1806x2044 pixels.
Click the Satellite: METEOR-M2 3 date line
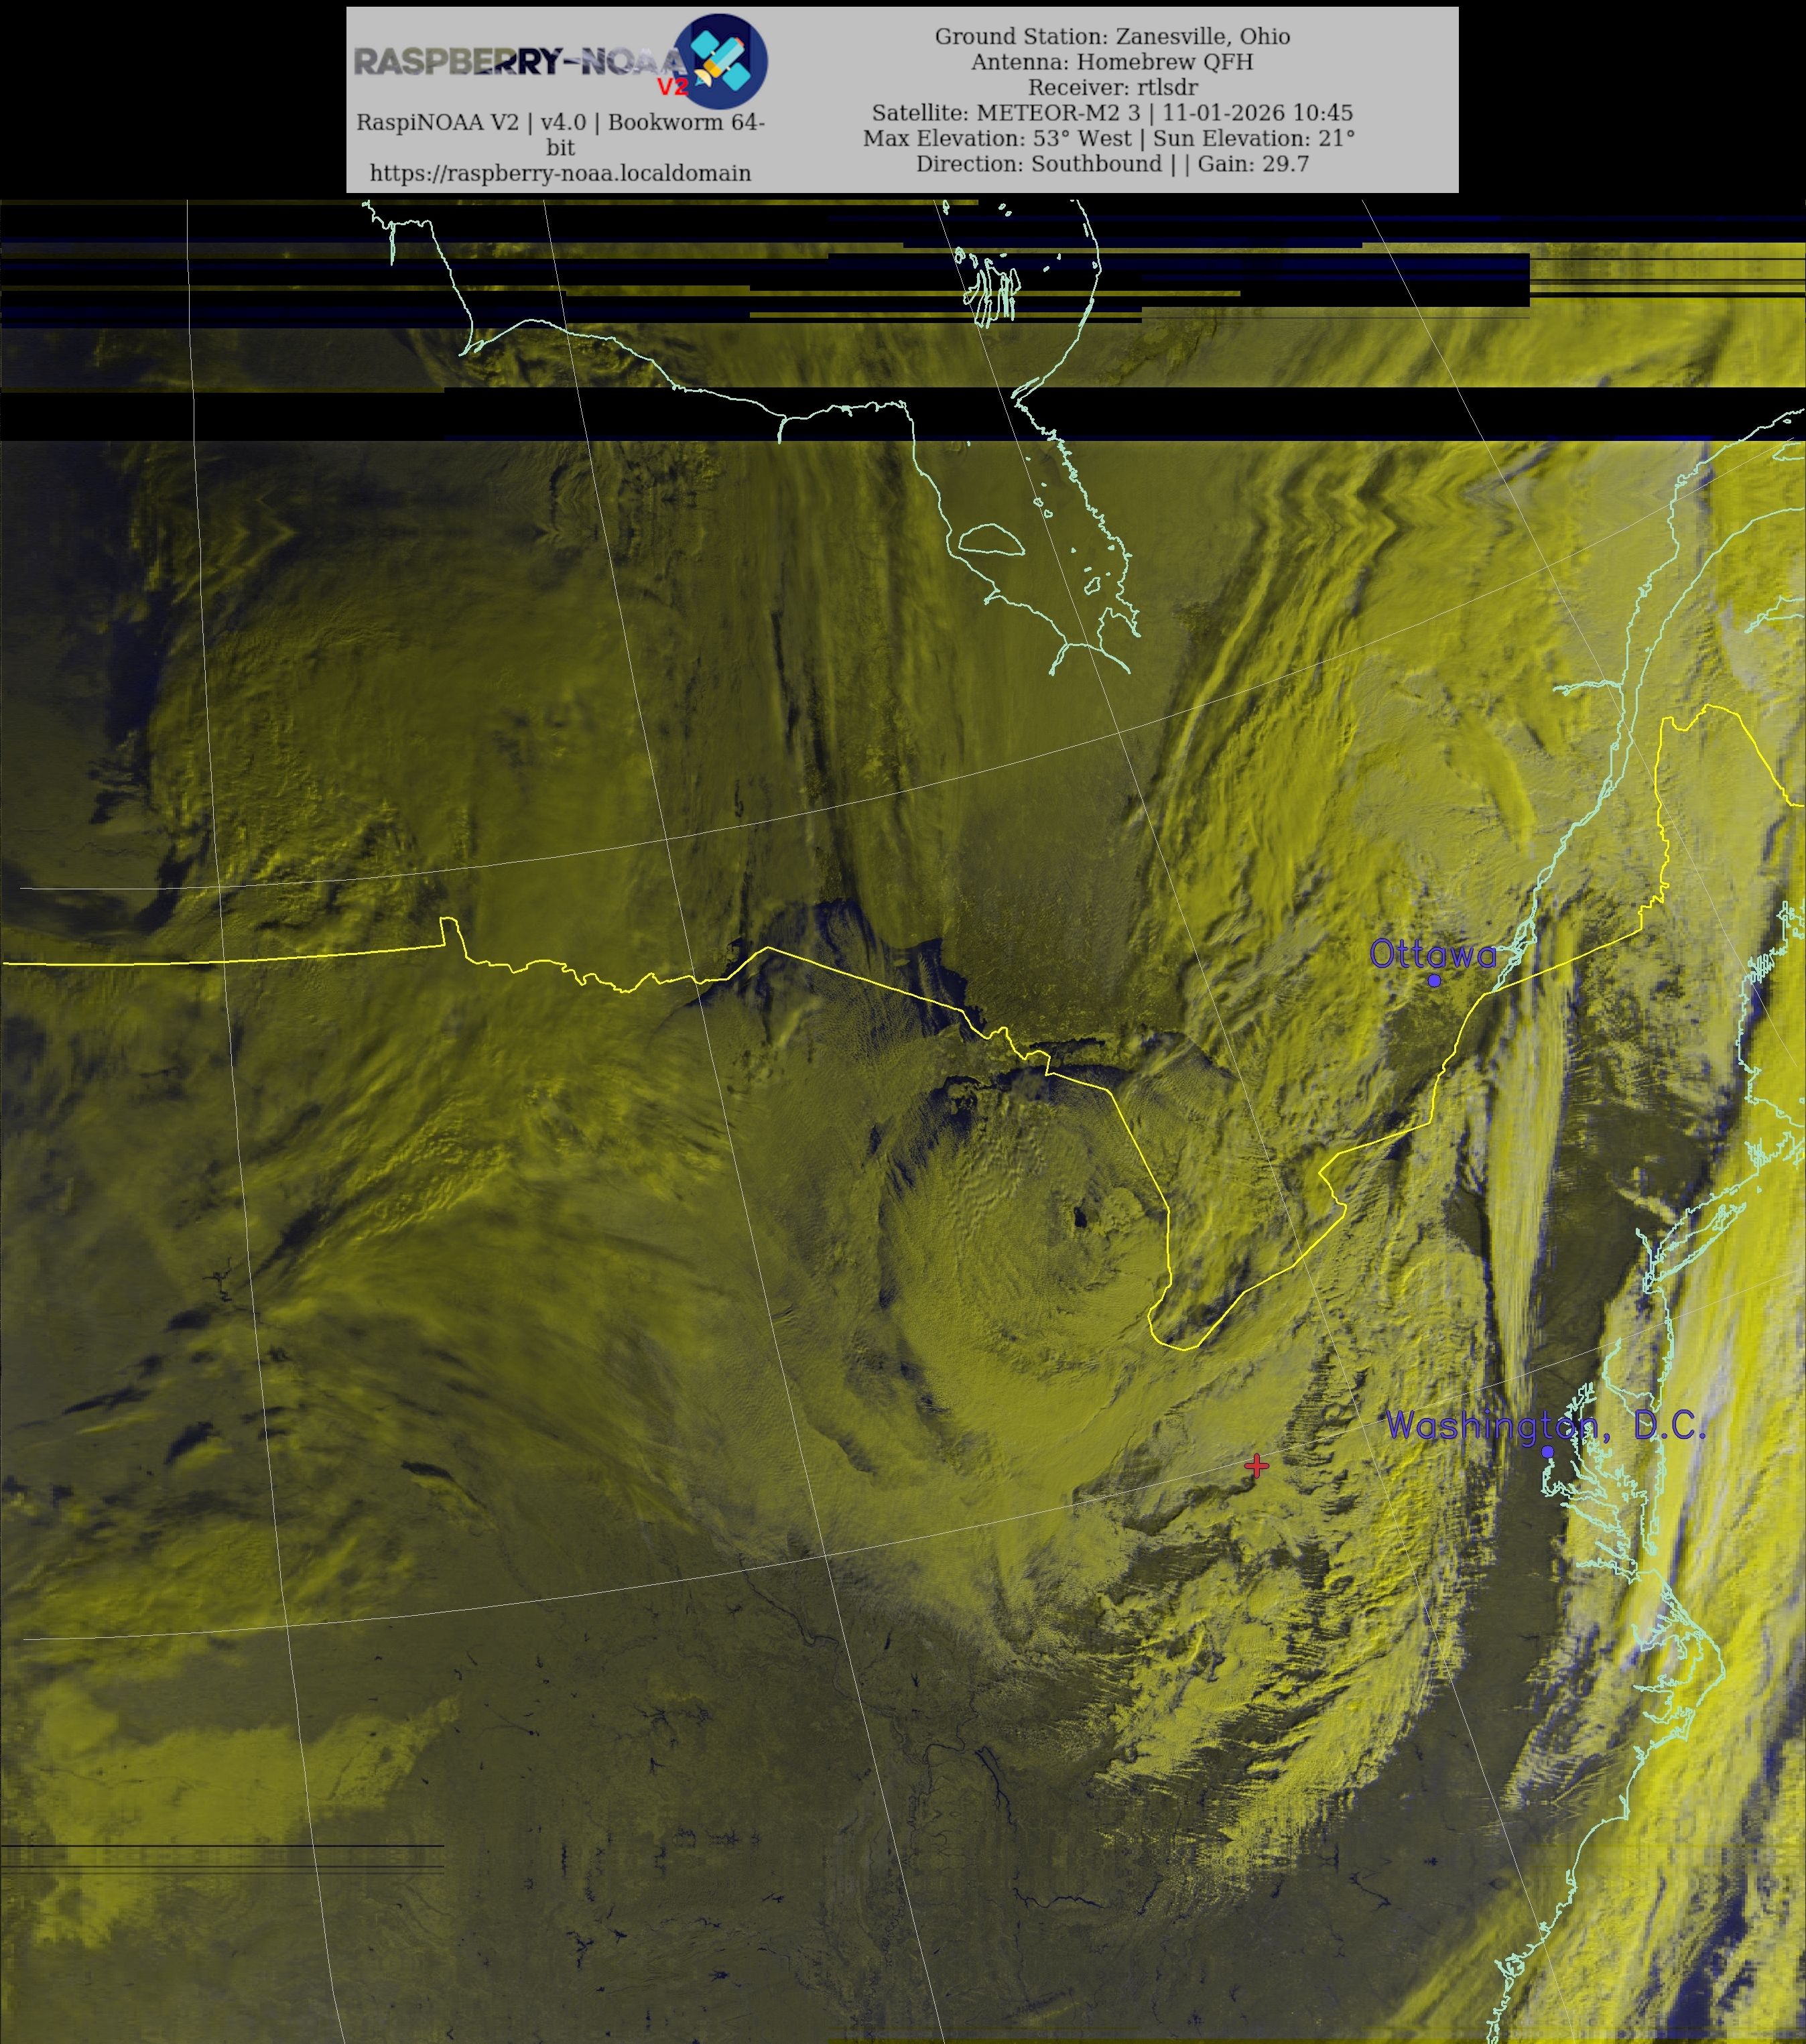[1112, 113]
